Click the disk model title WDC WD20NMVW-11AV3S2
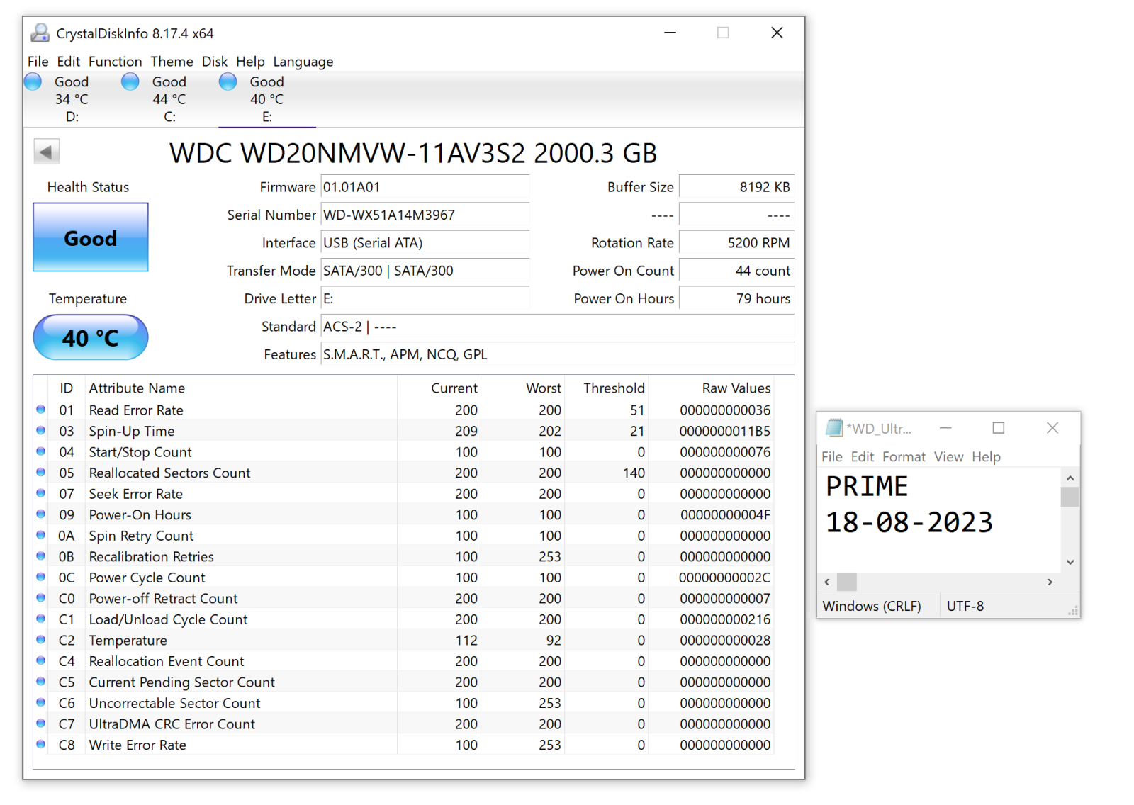This screenshot has height=805, width=1134. (x=347, y=153)
